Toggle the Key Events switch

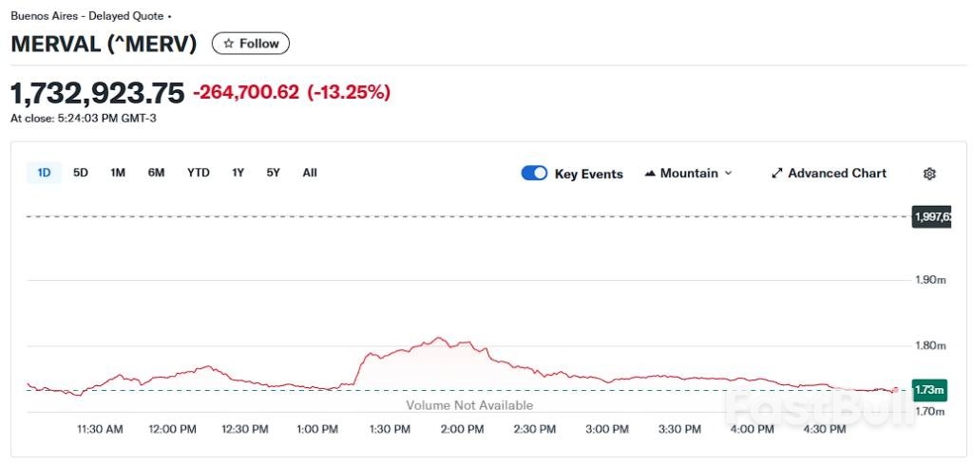(534, 174)
